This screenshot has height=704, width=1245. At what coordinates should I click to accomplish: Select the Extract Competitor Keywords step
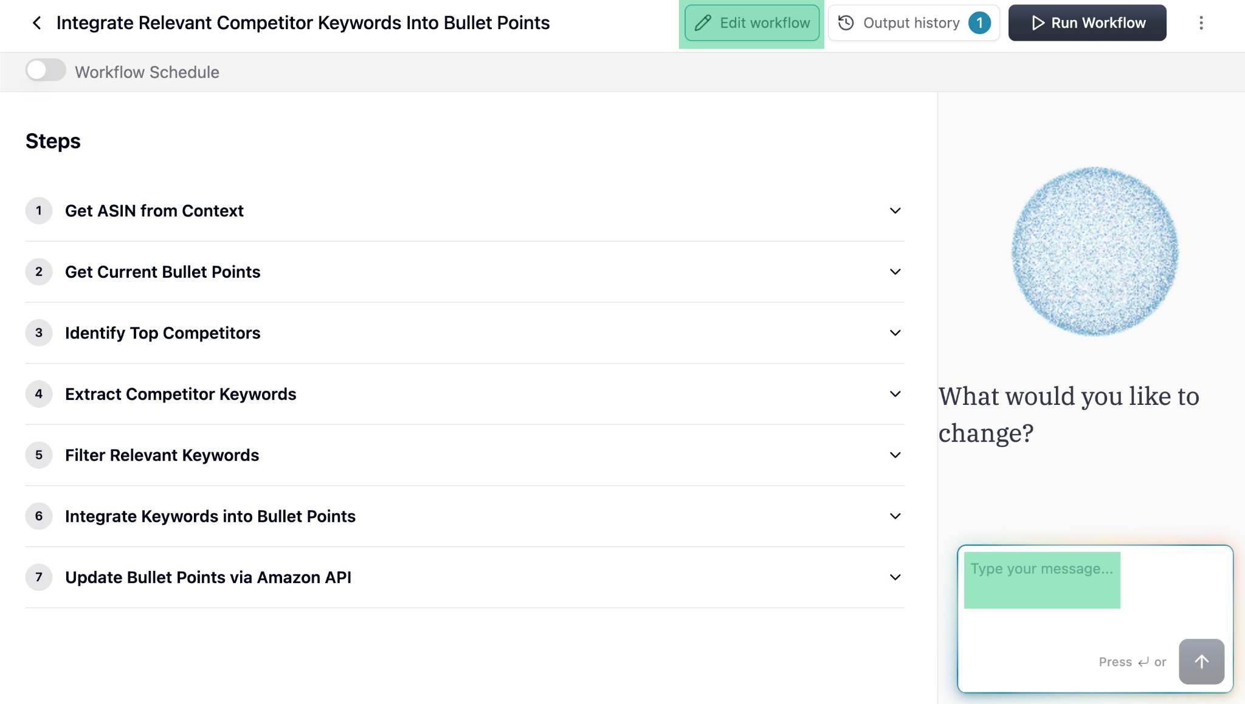pos(181,394)
